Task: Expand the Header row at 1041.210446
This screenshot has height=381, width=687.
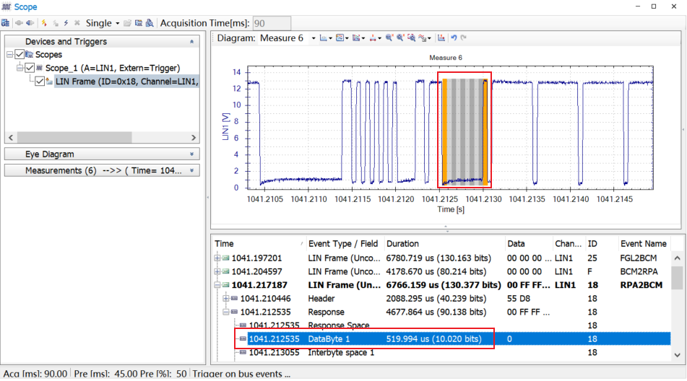Action: coord(225,298)
